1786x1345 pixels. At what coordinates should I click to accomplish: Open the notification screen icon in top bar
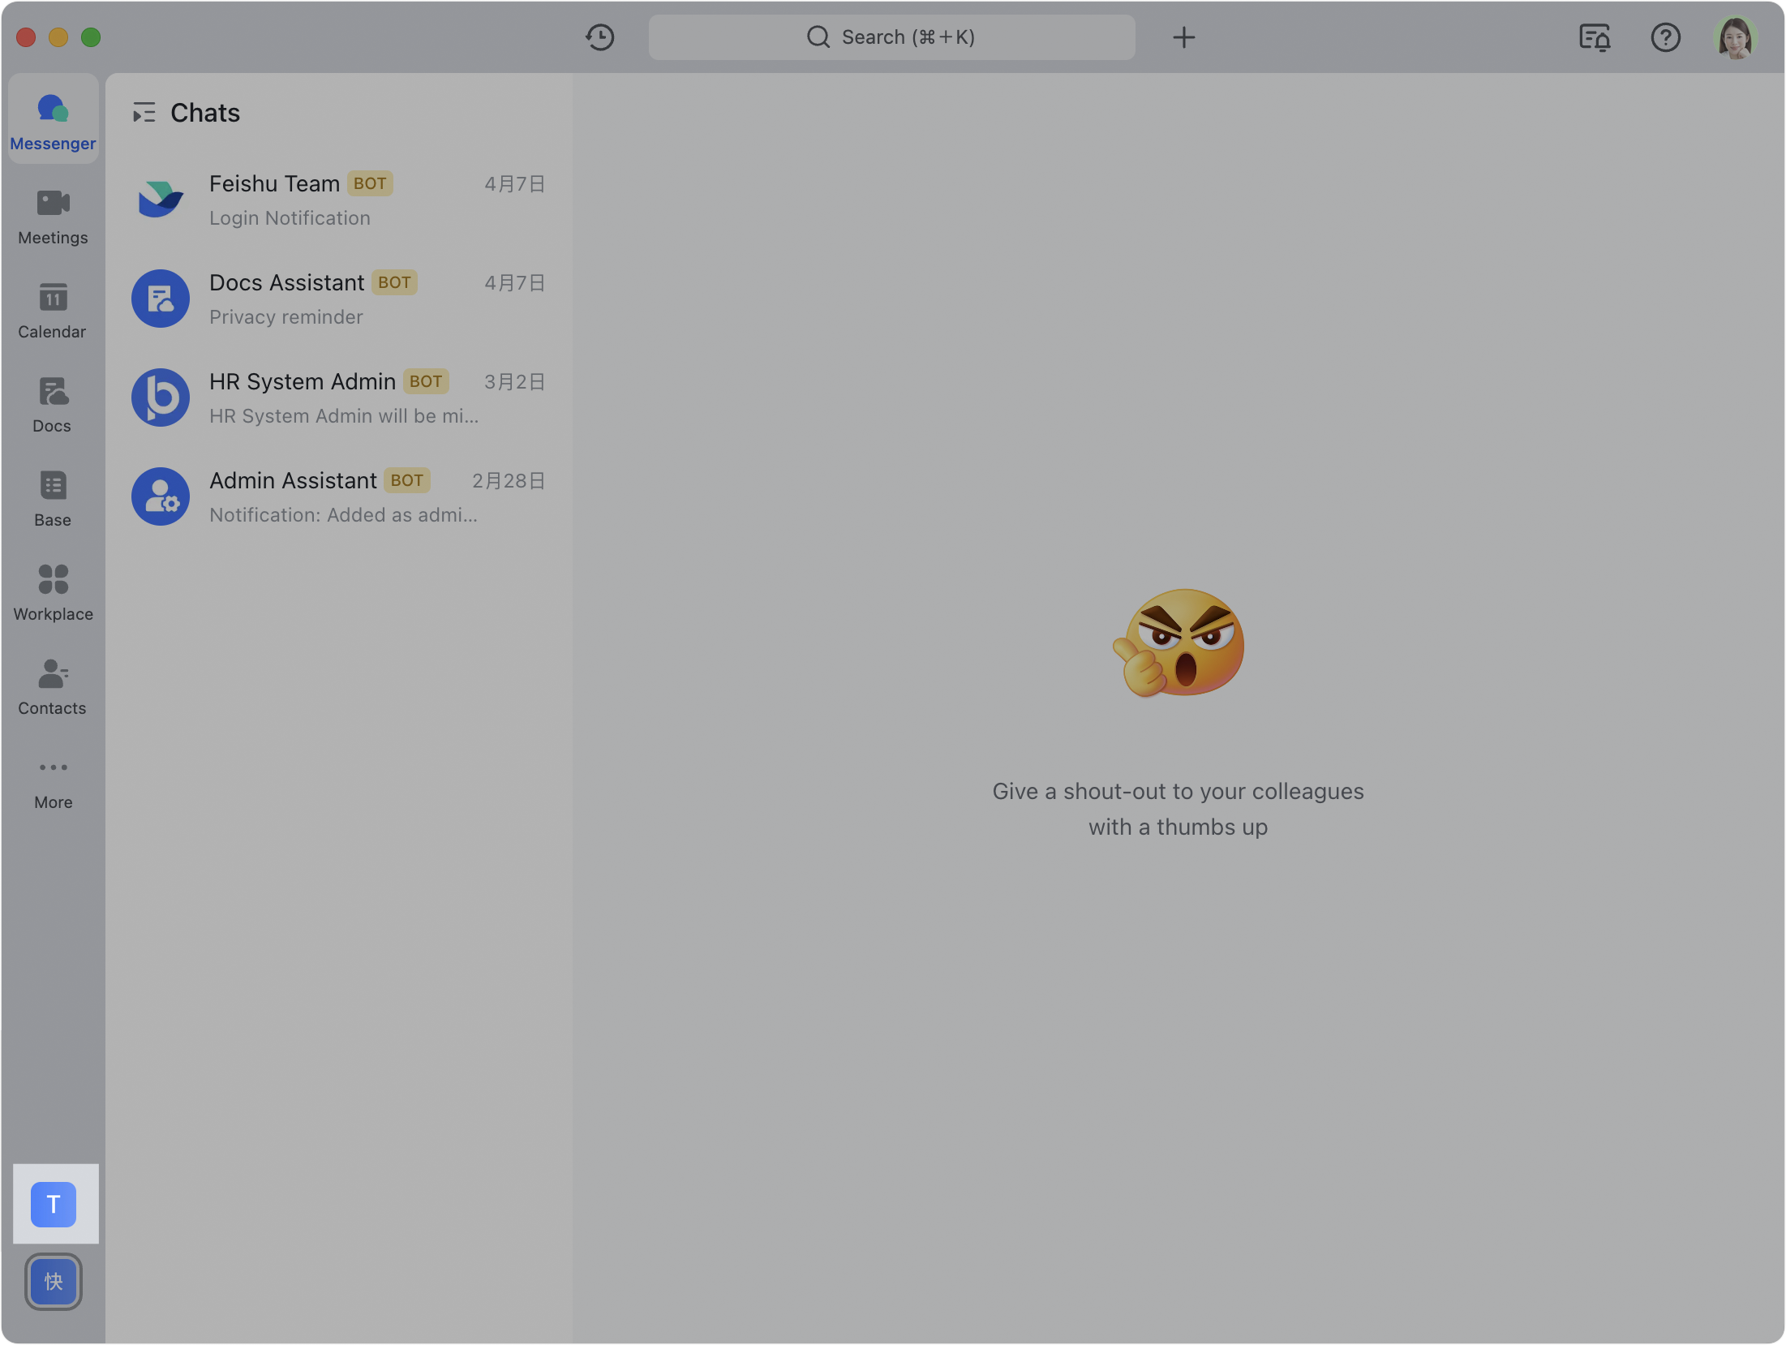tap(1595, 37)
